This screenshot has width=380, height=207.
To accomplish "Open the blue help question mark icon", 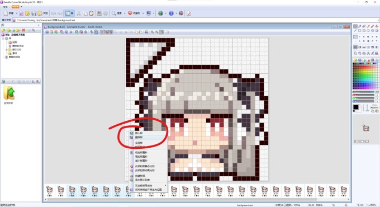I will tap(171, 13).
